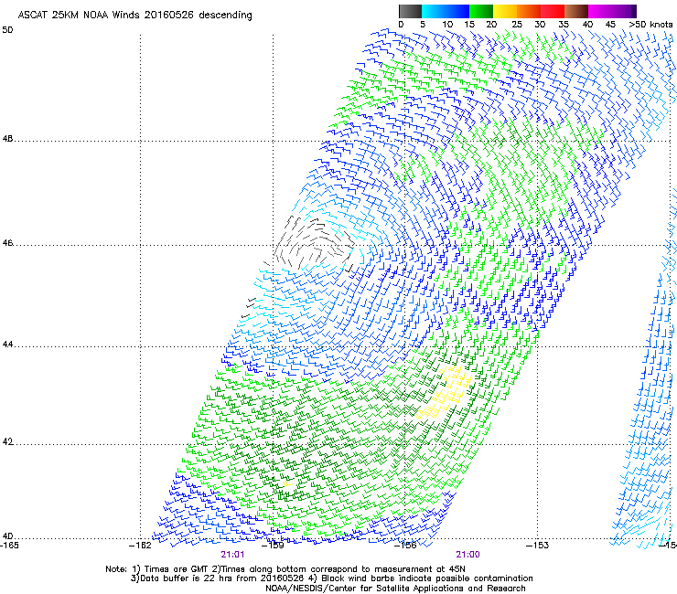Viewport: 677px width, 594px height.
Task: Click the latitude label '40'
Action: click(7, 536)
